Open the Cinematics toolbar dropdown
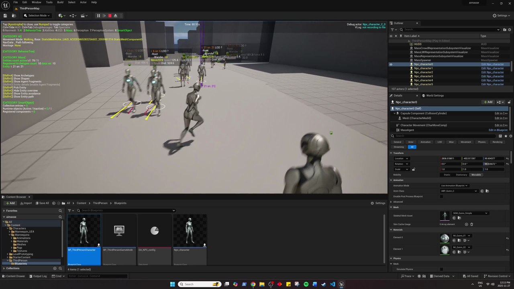Image resolution: width=514 pixels, height=289 pixels. [x=85, y=16]
